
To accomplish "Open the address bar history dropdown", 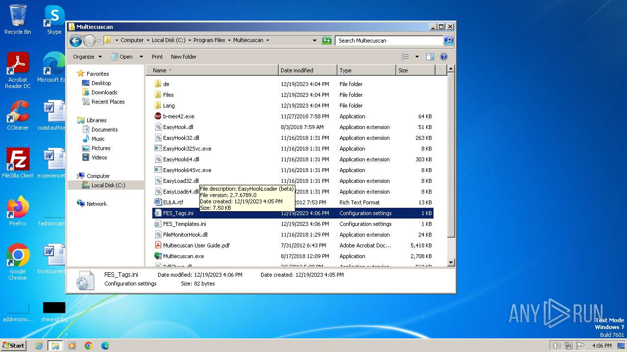I will click(314, 41).
